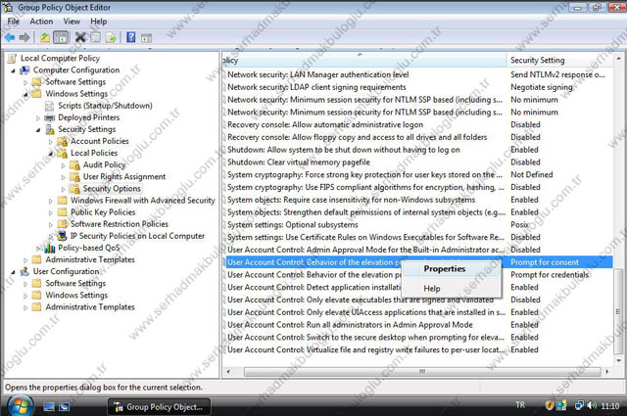Collapse the Computer Configuration node
The image size is (627, 416).
13,70
